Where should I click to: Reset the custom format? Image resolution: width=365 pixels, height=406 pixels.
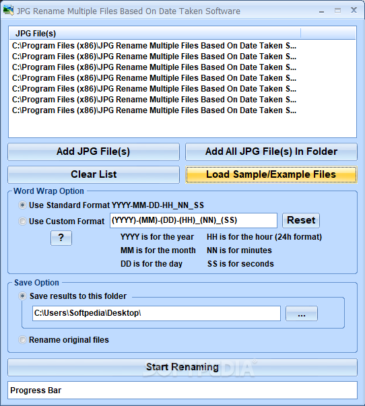(301, 220)
